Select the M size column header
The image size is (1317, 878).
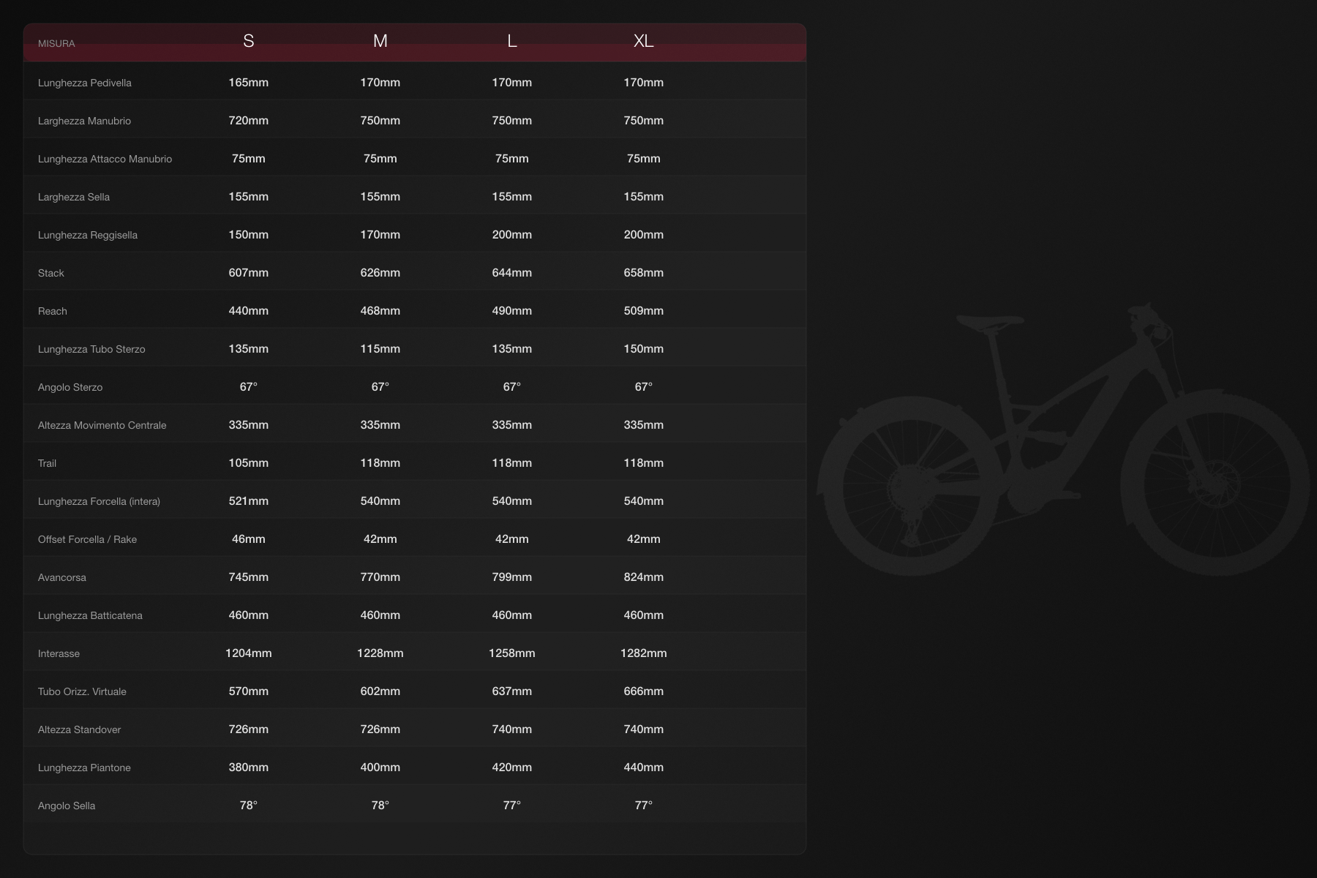pos(380,42)
